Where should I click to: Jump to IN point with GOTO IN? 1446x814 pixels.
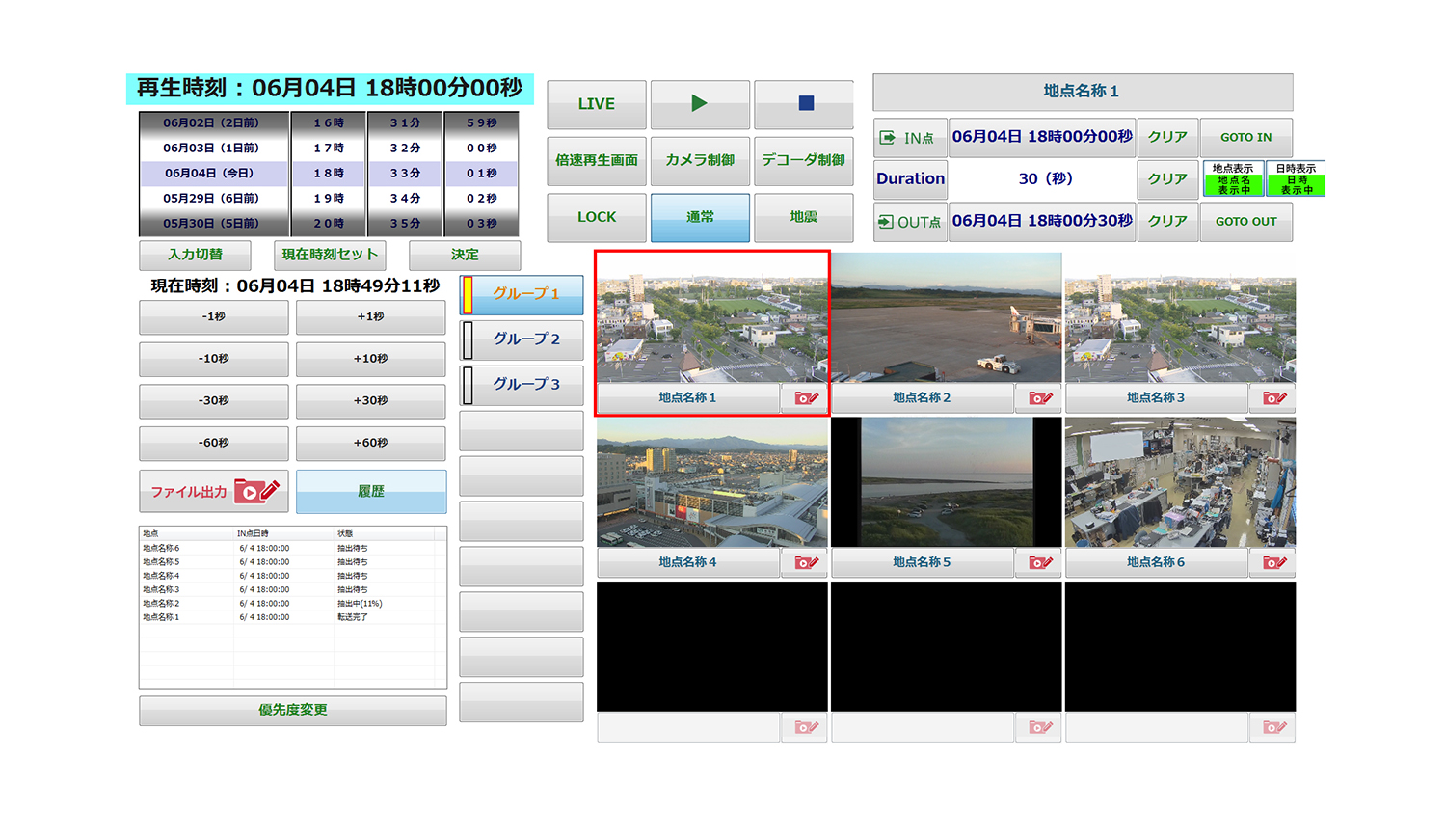(1245, 138)
